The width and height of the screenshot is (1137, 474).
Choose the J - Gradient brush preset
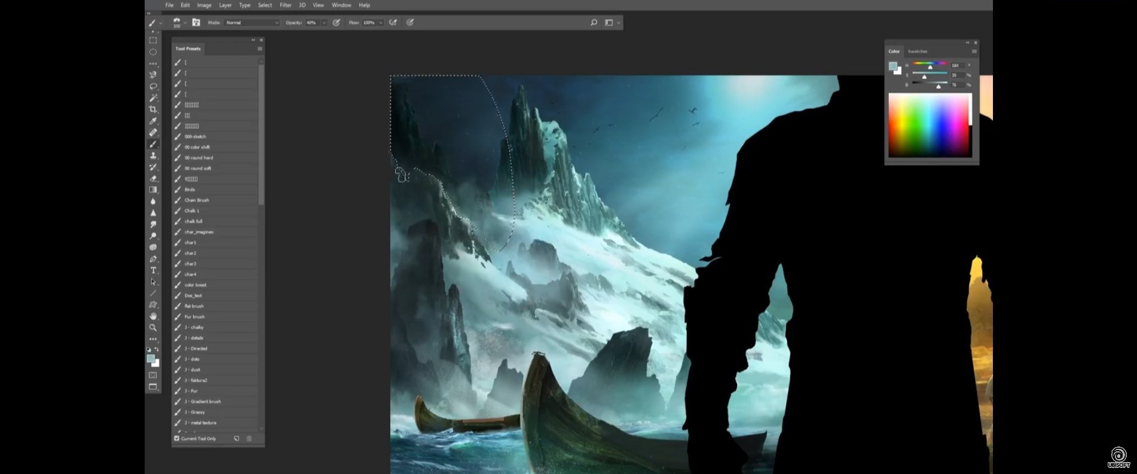[x=215, y=402]
